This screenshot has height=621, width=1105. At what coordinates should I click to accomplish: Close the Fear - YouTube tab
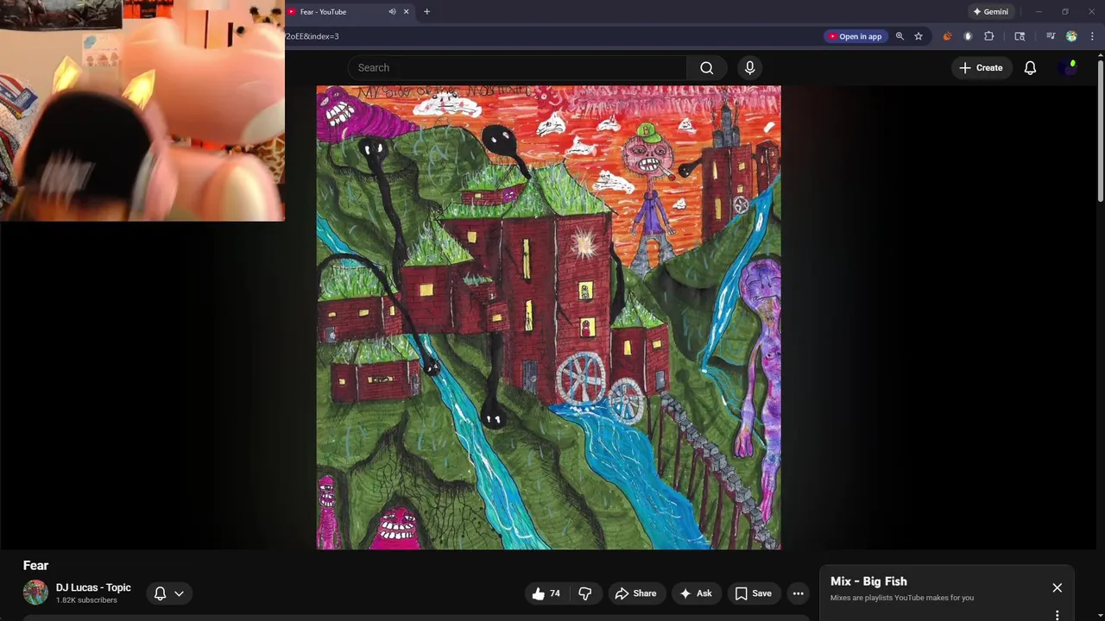point(406,12)
